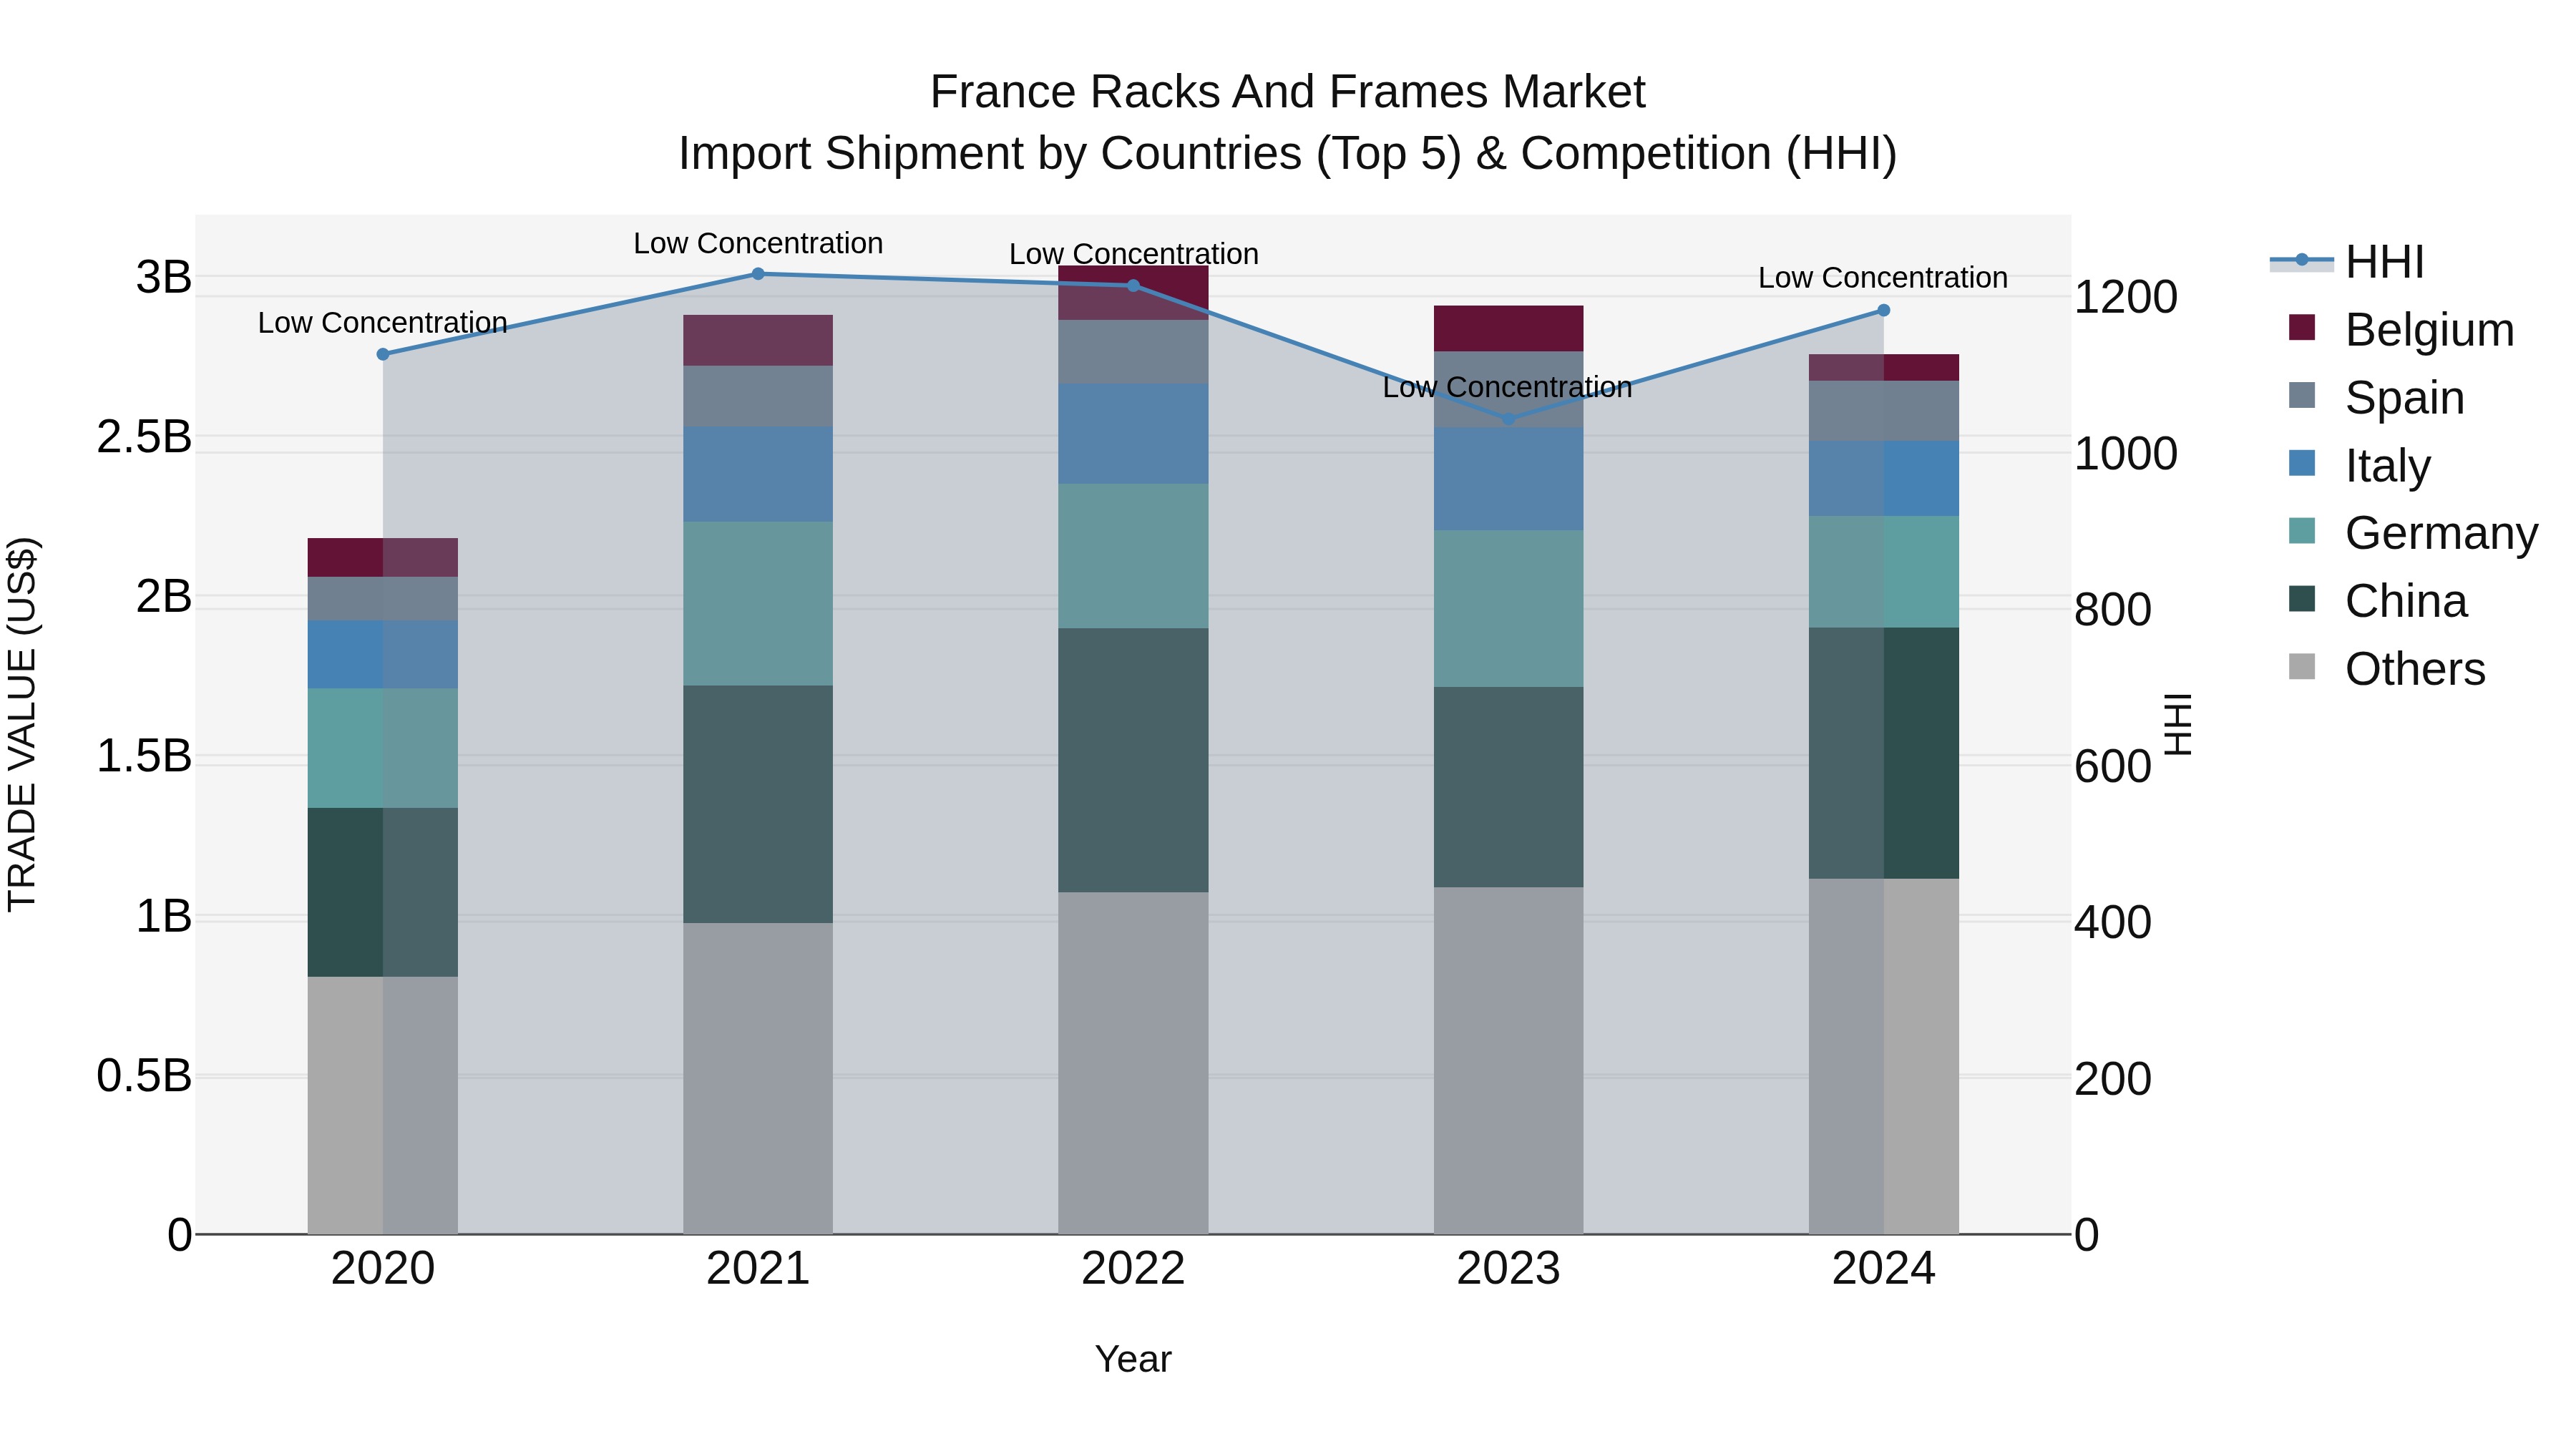The height and width of the screenshot is (1449, 2576).
Task: Click the 'France Racks And Frames Market' title
Action: (x=1288, y=92)
